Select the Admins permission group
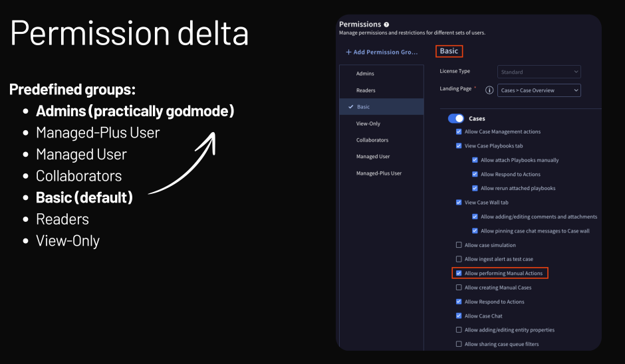This screenshot has height=364, width=625. [x=365, y=74]
